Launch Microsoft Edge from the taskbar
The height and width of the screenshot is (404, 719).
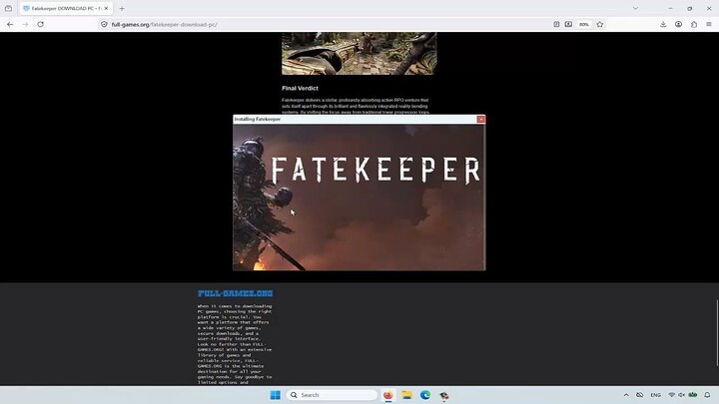click(x=425, y=395)
